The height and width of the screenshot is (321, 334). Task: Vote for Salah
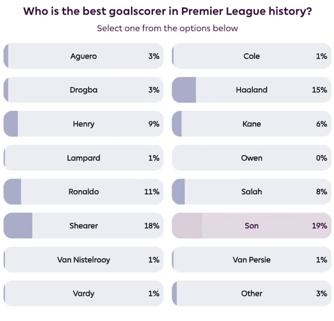(252, 191)
